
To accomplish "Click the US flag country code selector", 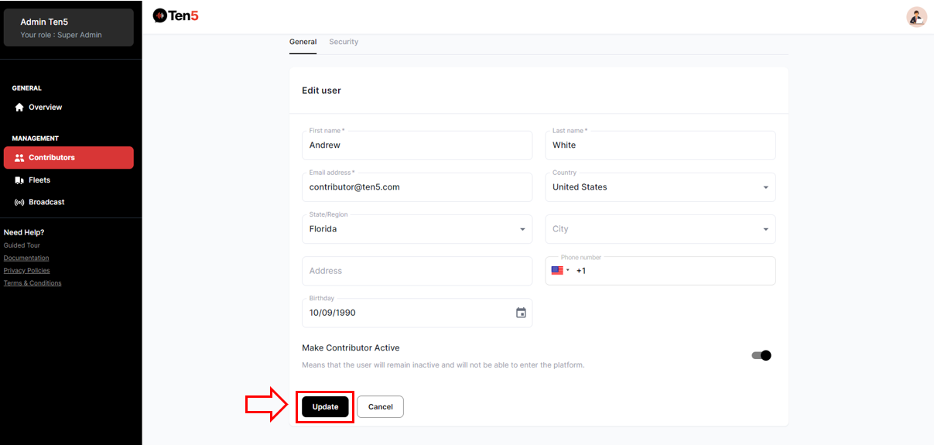I will (x=559, y=271).
